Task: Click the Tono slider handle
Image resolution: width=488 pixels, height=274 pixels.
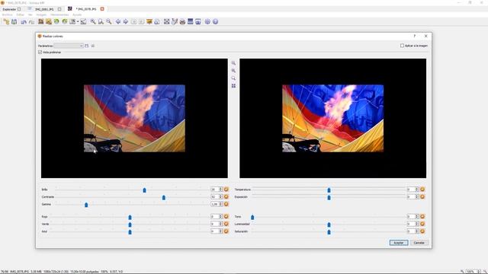Action: [252, 217]
